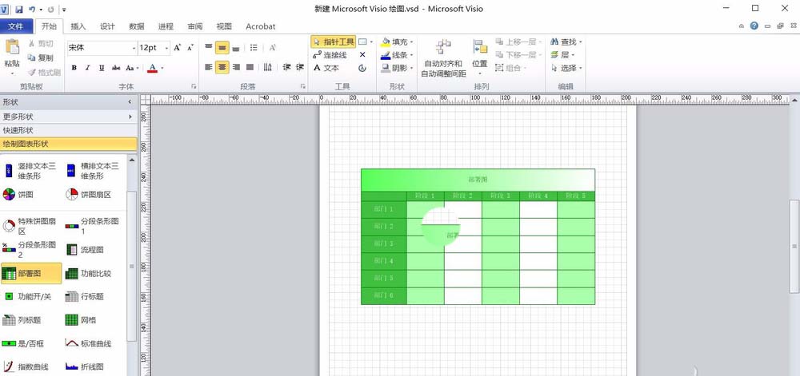The height and width of the screenshot is (376, 800).
Task: Switch to the View (视图) tab
Action: [x=224, y=26]
